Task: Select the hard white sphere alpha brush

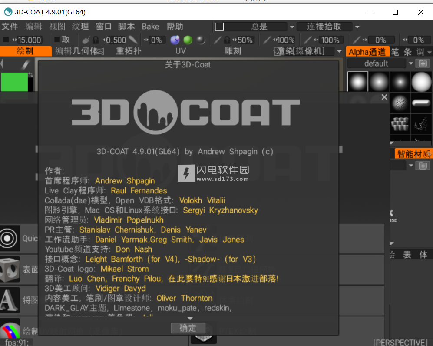Action: click(421, 82)
